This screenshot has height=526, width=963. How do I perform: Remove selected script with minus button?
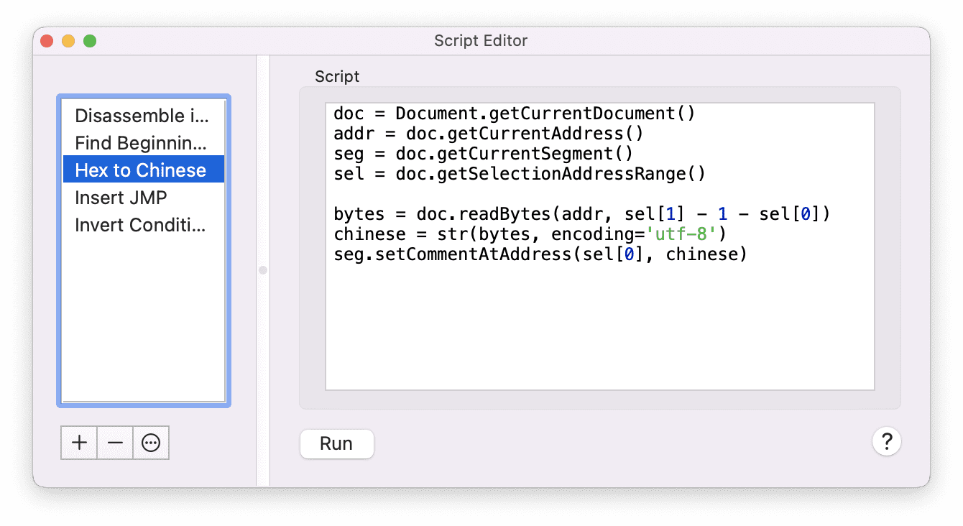[115, 443]
